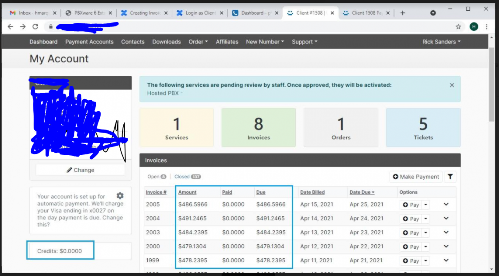Screen dimensions: 499x276
Task: Expand details chevron for invoice 2000
Action: [446, 246]
